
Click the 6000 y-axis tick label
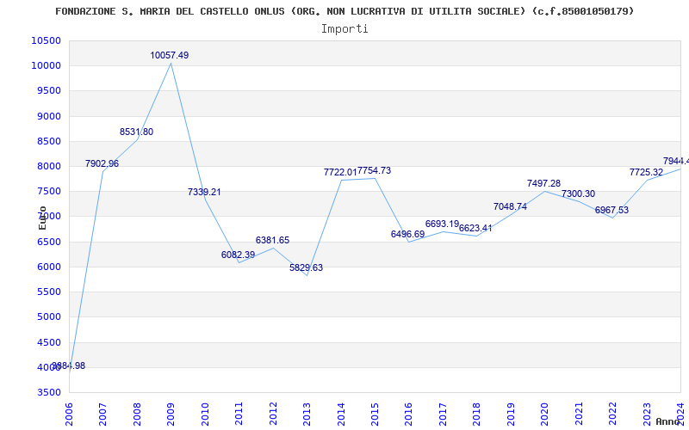[48, 267]
